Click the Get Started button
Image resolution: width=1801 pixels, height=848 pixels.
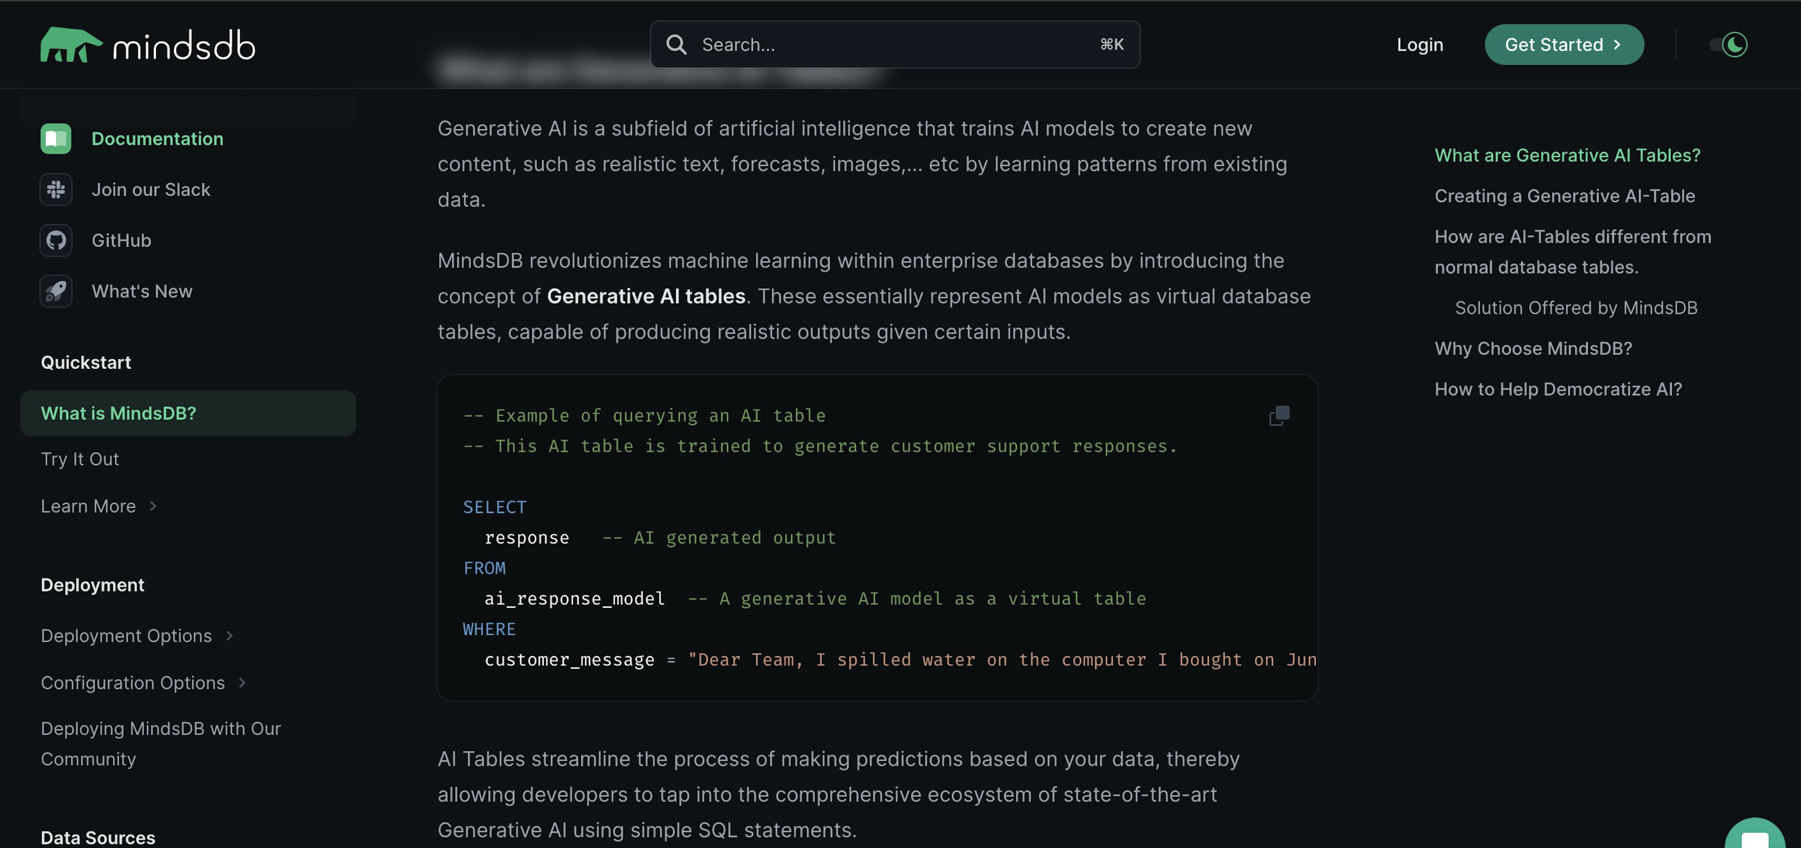(x=1564, y=44)
